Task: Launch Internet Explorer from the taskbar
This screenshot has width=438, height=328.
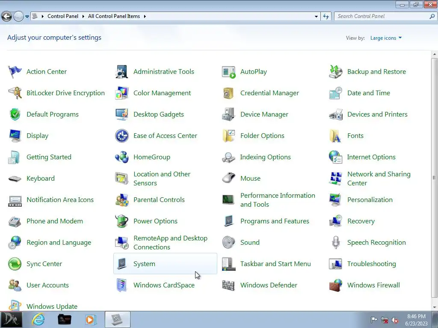Action: click(38, 319)
